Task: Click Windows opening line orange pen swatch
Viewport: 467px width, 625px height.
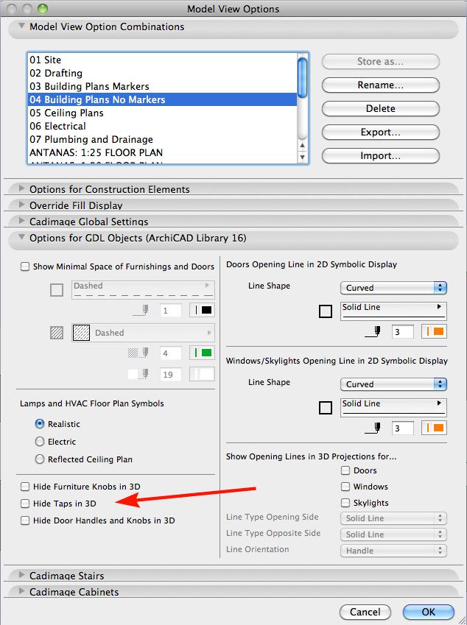Action: tap(434, 428)
